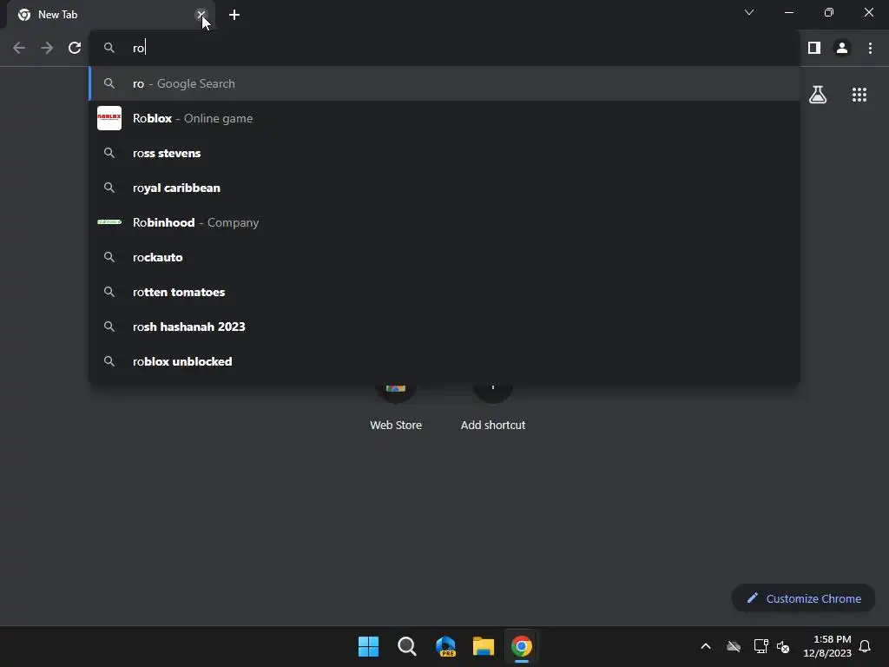Open the Google apps grid
The height and width of the screenshot is (667, 889).
859,95
